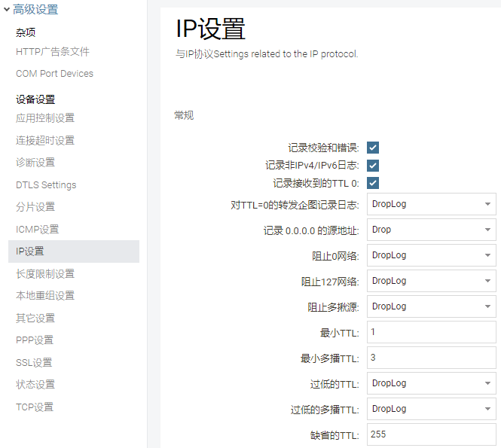
Task: Click the 缺省的TTL input field
Action: 432,434
